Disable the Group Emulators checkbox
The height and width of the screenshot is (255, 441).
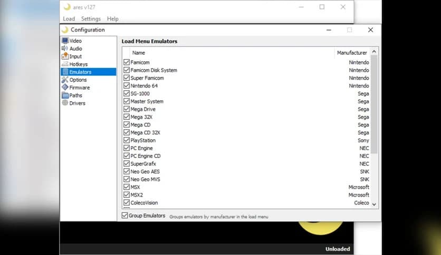pyautogui.click(x=125, y=215)
